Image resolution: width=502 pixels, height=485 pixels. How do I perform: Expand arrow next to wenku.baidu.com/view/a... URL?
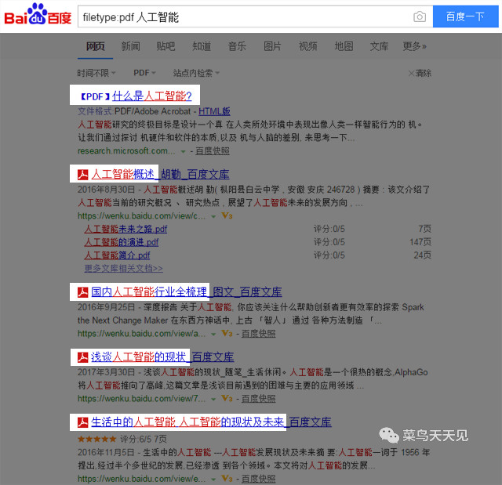point(213,334)
